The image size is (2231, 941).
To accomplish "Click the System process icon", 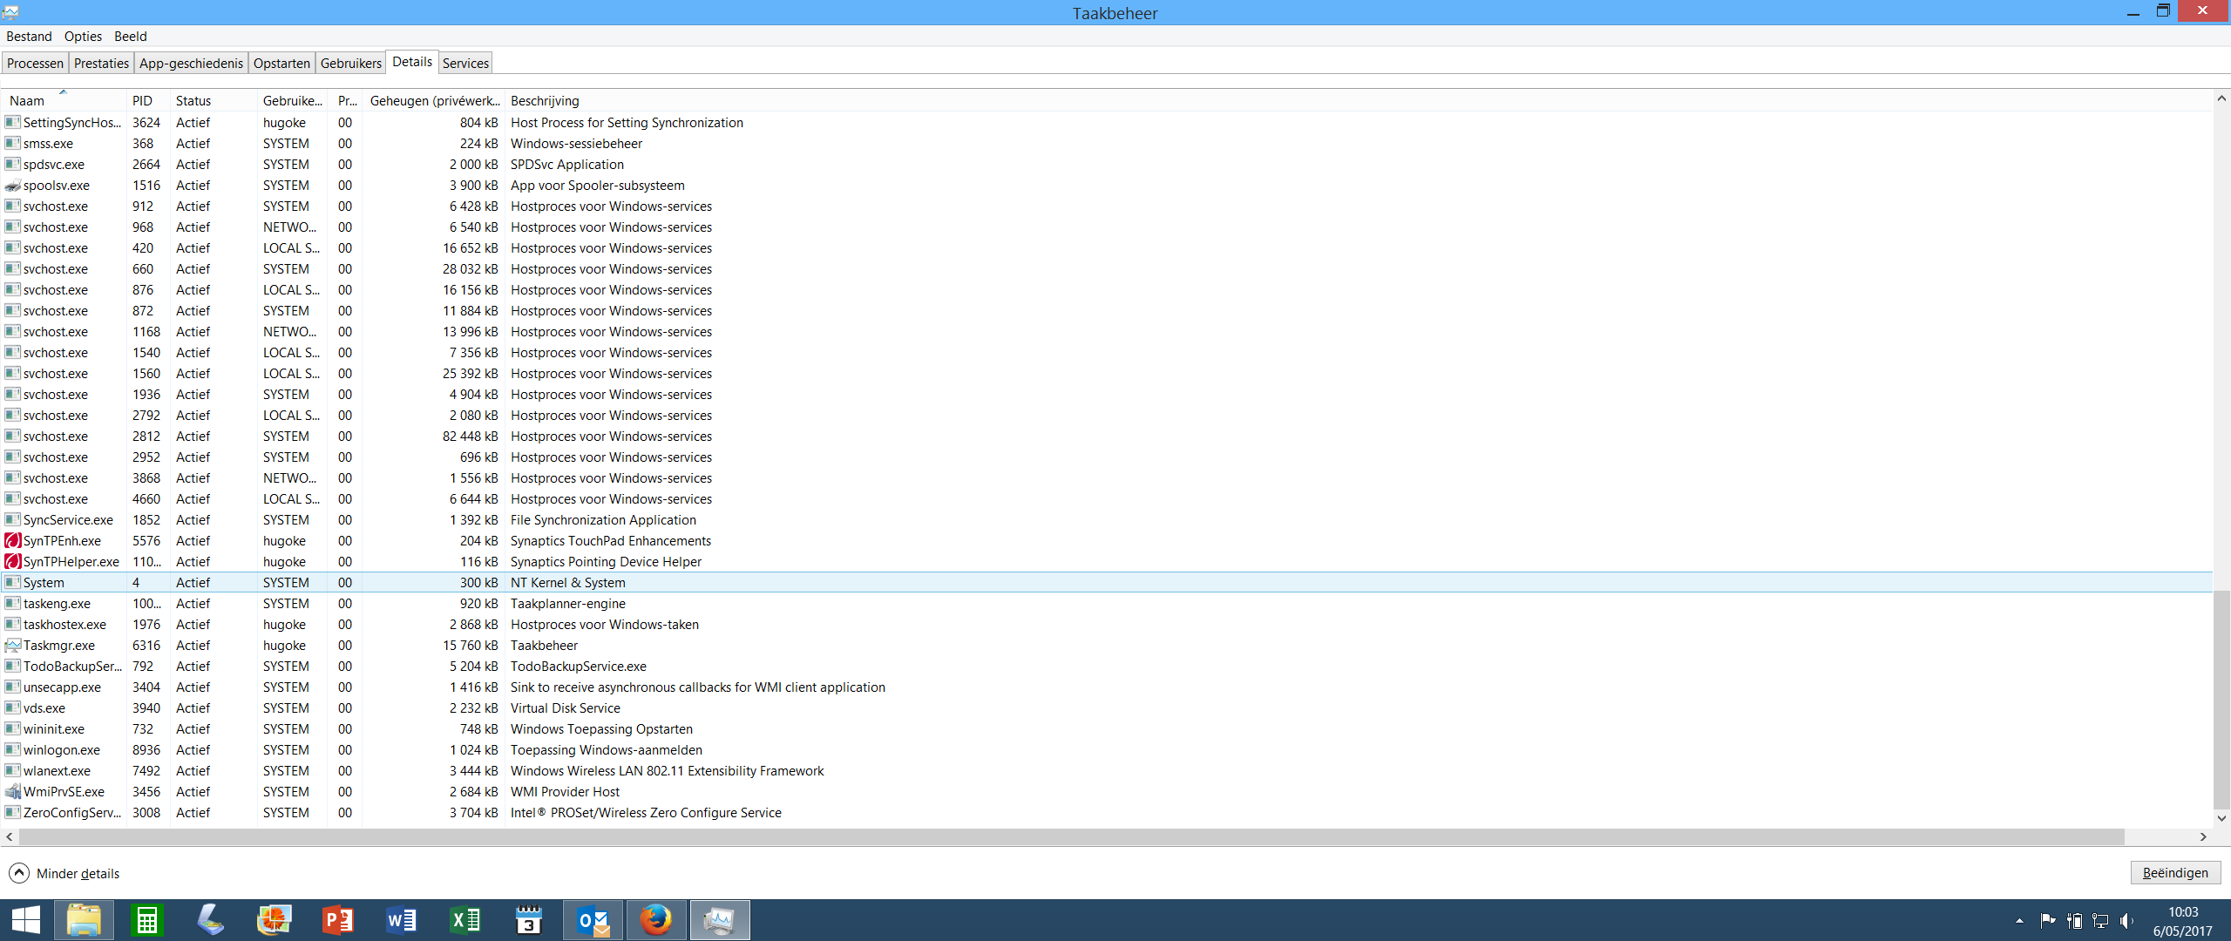I will [12, 583].
